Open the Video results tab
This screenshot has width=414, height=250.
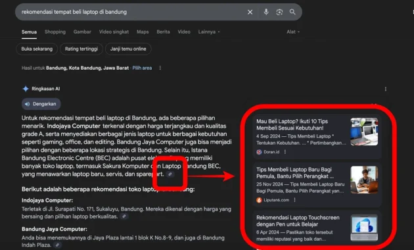coord(184,32)
